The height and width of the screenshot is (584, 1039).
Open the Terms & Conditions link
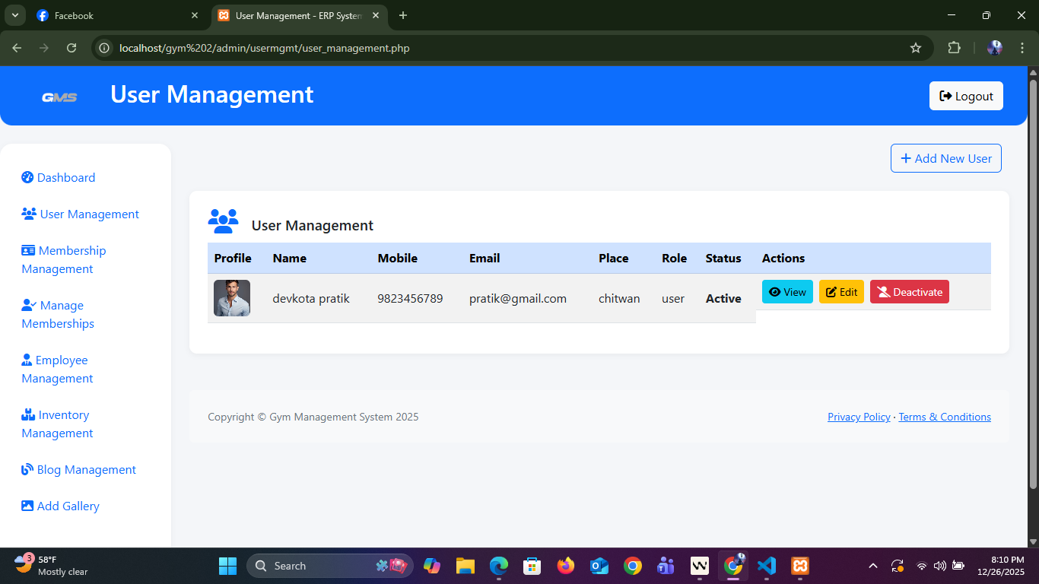[x=945, y=417]
